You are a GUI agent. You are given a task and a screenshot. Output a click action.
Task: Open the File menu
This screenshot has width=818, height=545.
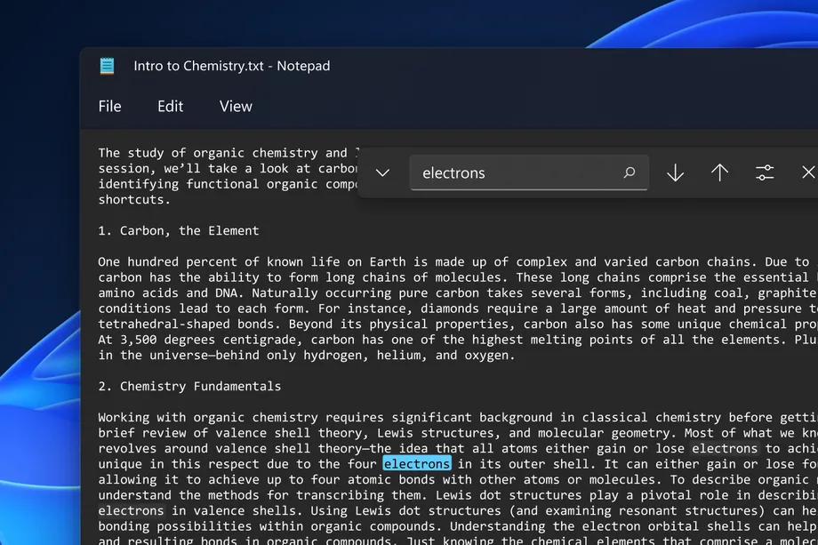coord(109,106)
